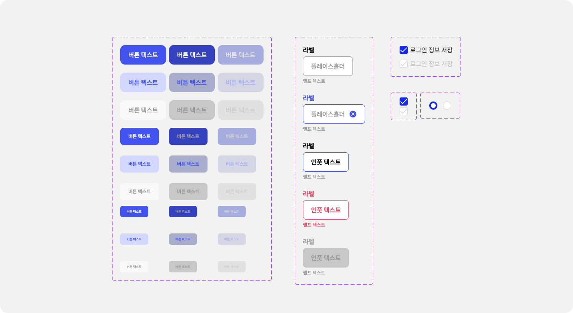Image resolution: width=573 pixels, height=313 pixels.
Task: Click large pale gray disabled-looking button
Action: tap(240, 110)
